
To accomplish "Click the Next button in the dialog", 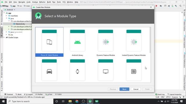I will coord(124,89).
